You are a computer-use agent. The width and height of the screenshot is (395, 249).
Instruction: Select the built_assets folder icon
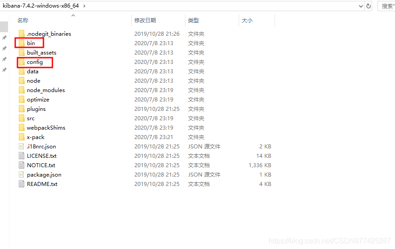pos(21,53)
